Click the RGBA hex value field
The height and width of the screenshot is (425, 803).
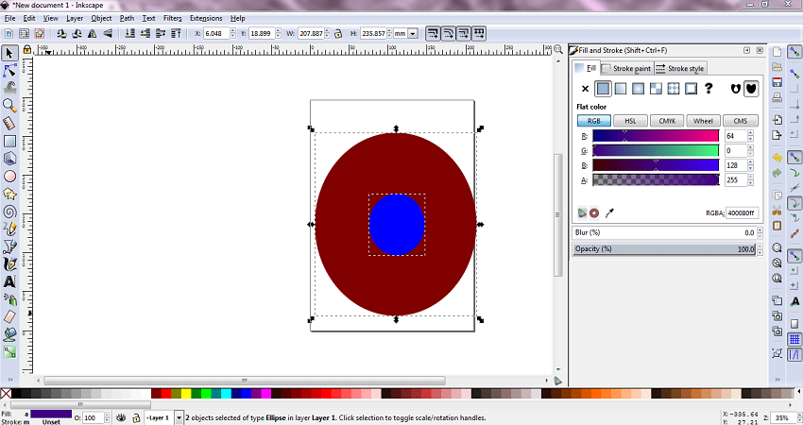742,213
